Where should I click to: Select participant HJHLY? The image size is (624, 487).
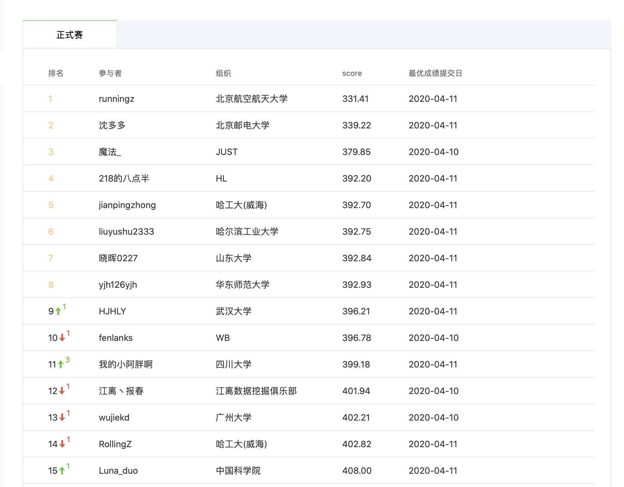(x=112, y=311)
